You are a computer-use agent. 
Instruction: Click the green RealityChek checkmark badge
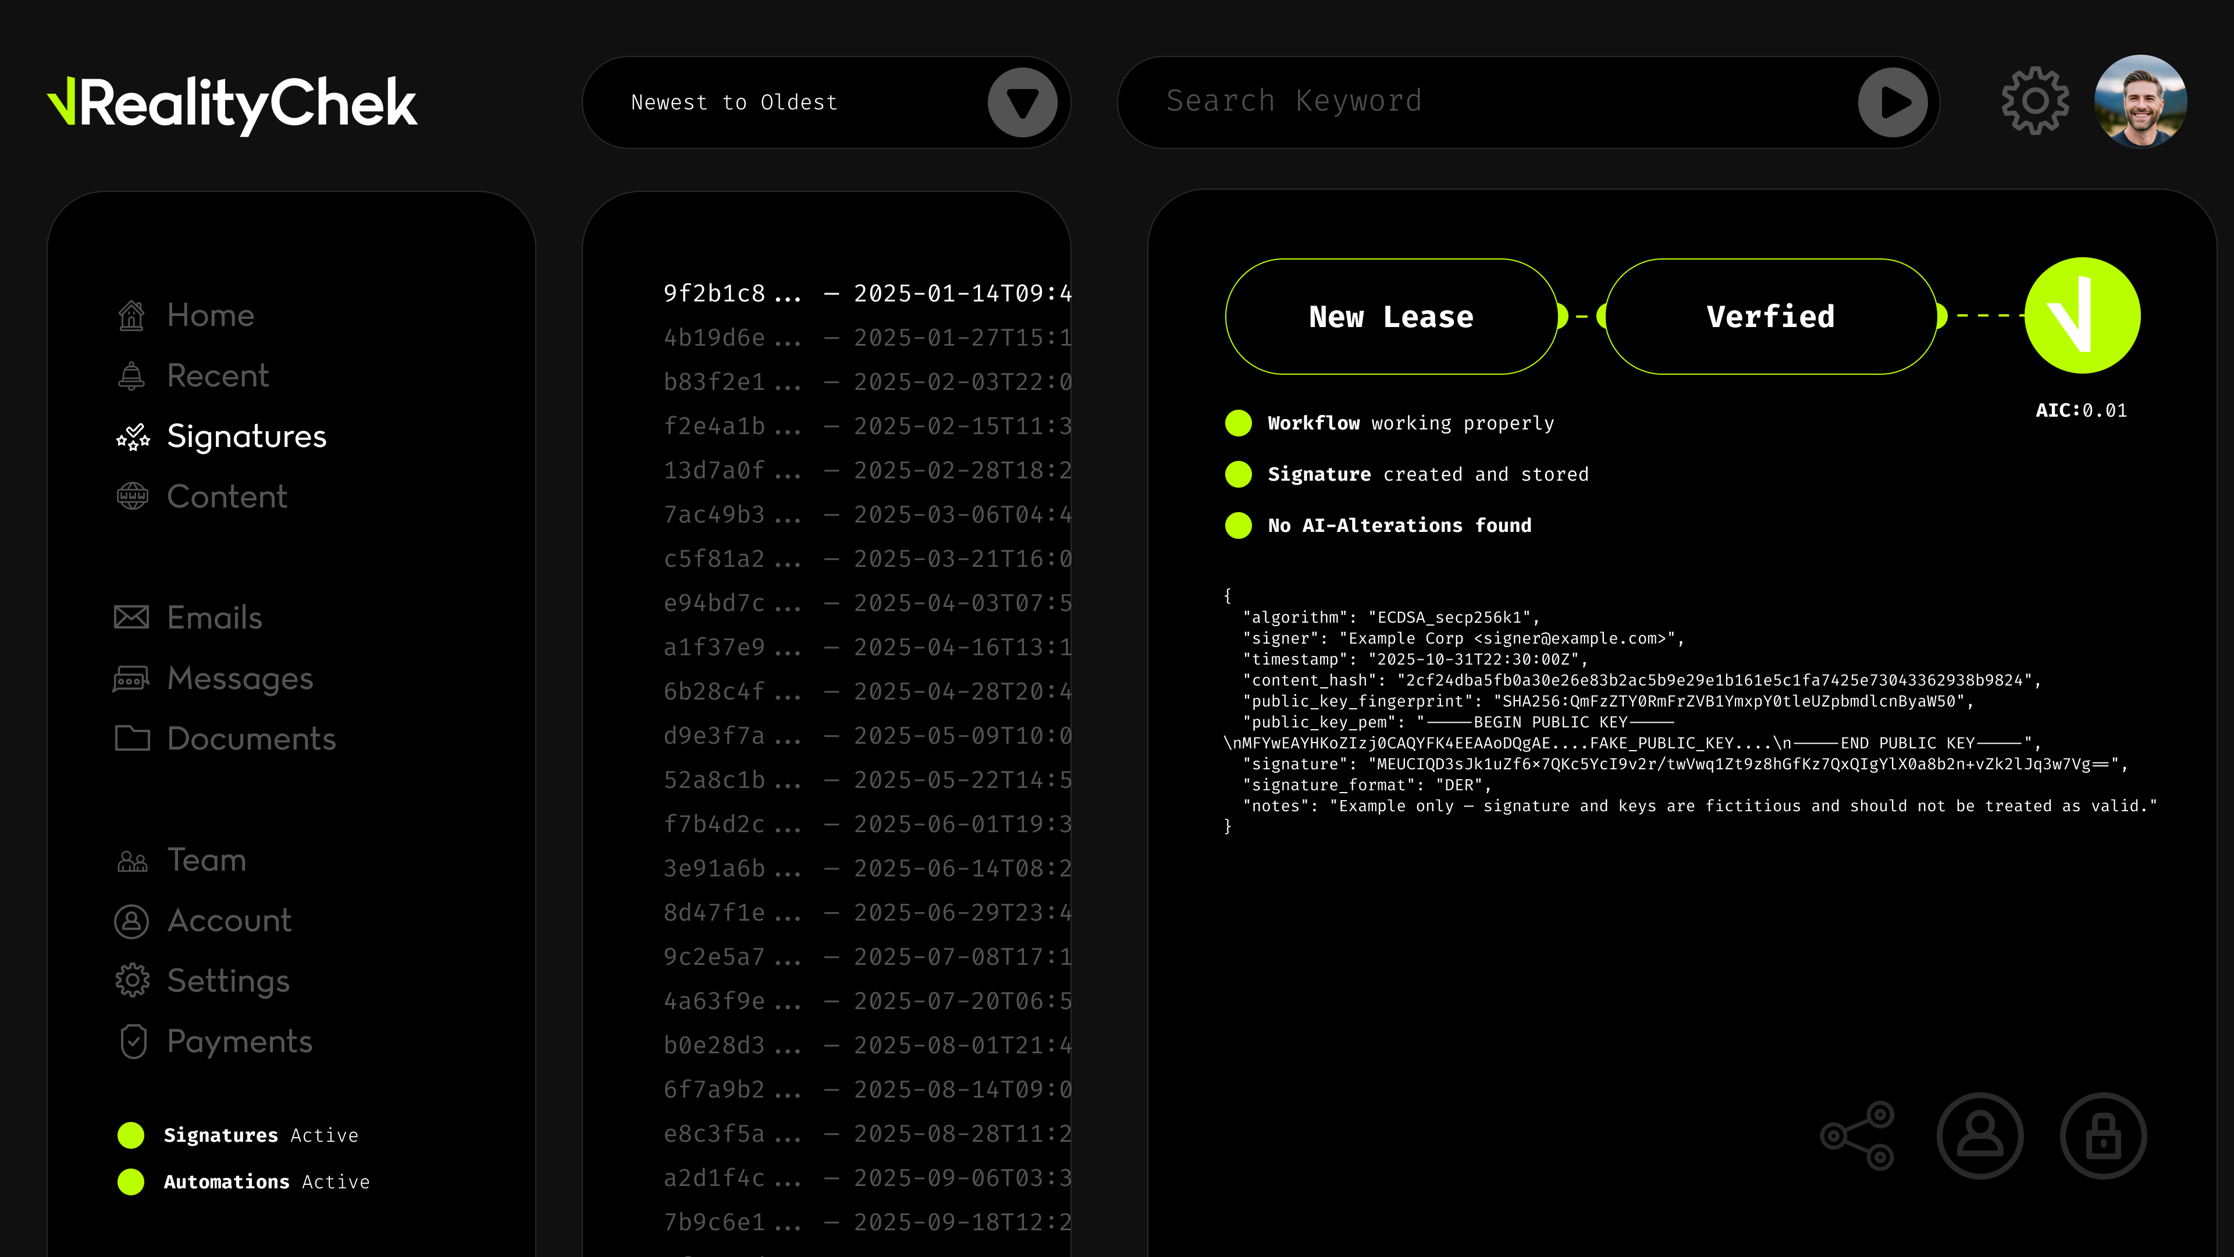2082,316
